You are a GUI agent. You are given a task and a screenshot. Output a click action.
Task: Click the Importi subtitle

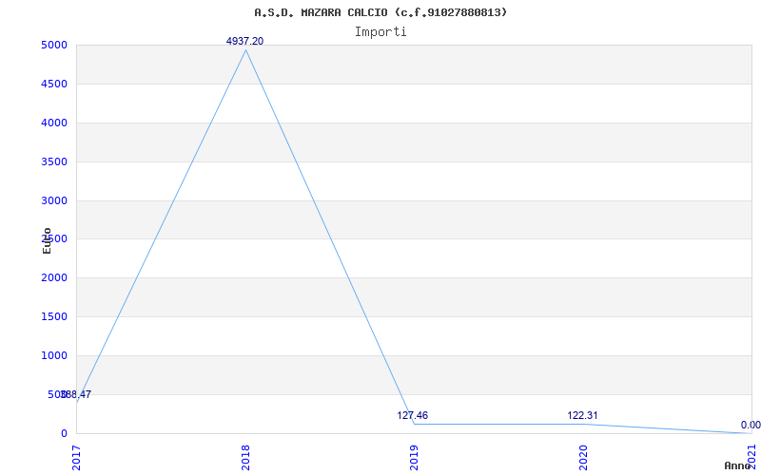380,32
